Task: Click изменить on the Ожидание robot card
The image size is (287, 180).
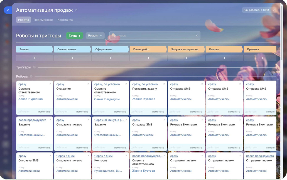Action: coord(82,112)
